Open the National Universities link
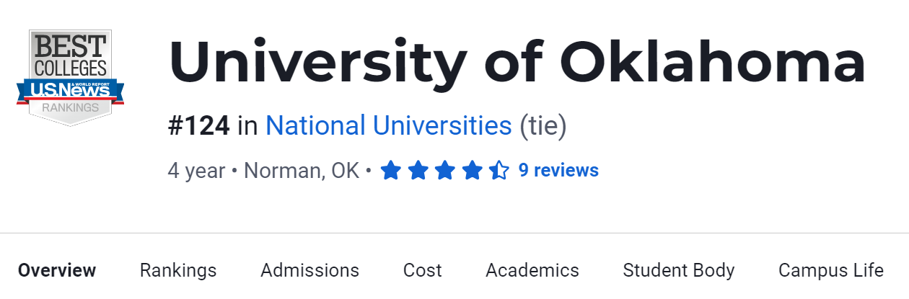The width and height of the screenshot is (909, 299). (x=388, y=126)
